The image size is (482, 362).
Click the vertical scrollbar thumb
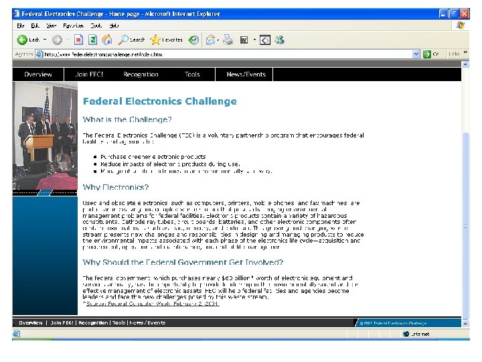pos(465,227)
